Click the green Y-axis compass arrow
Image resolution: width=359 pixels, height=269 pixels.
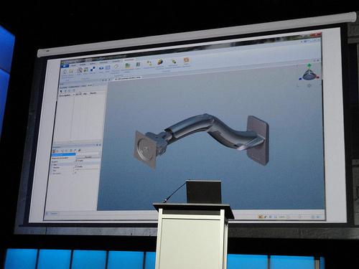pos(309,65)
